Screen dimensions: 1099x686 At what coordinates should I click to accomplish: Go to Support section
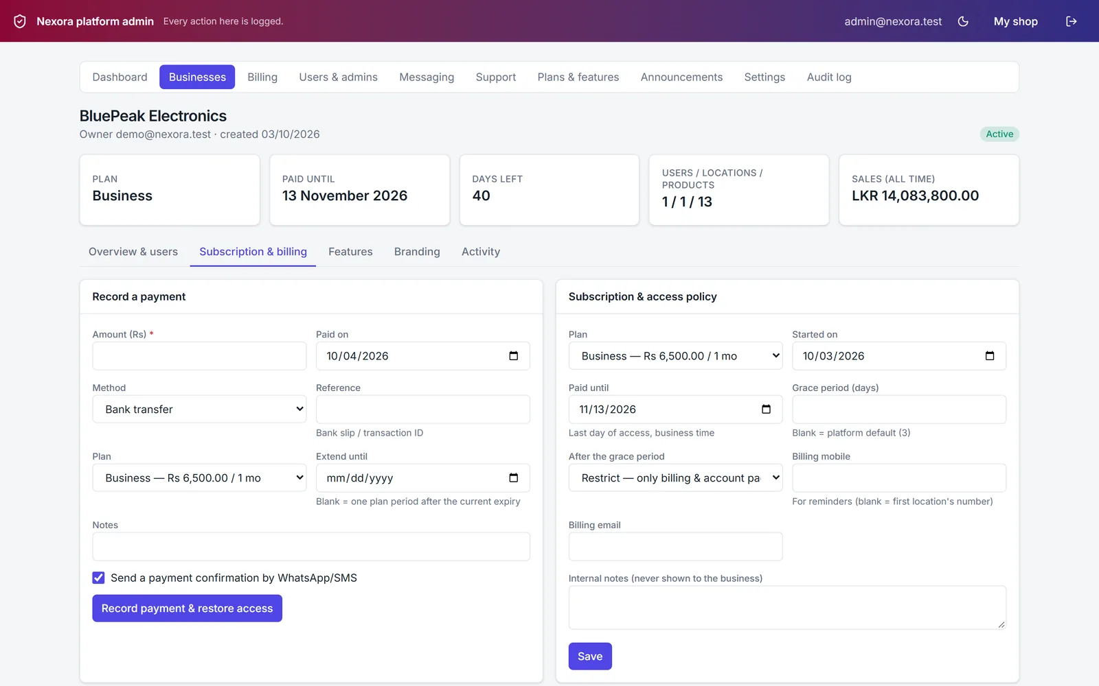click(495, 77)
